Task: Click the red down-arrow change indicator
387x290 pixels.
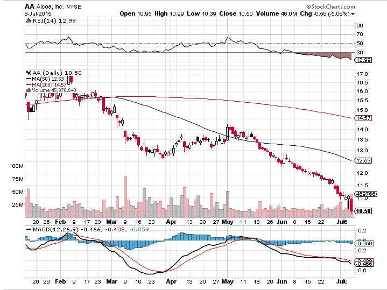Action: (x=353, y=14)
